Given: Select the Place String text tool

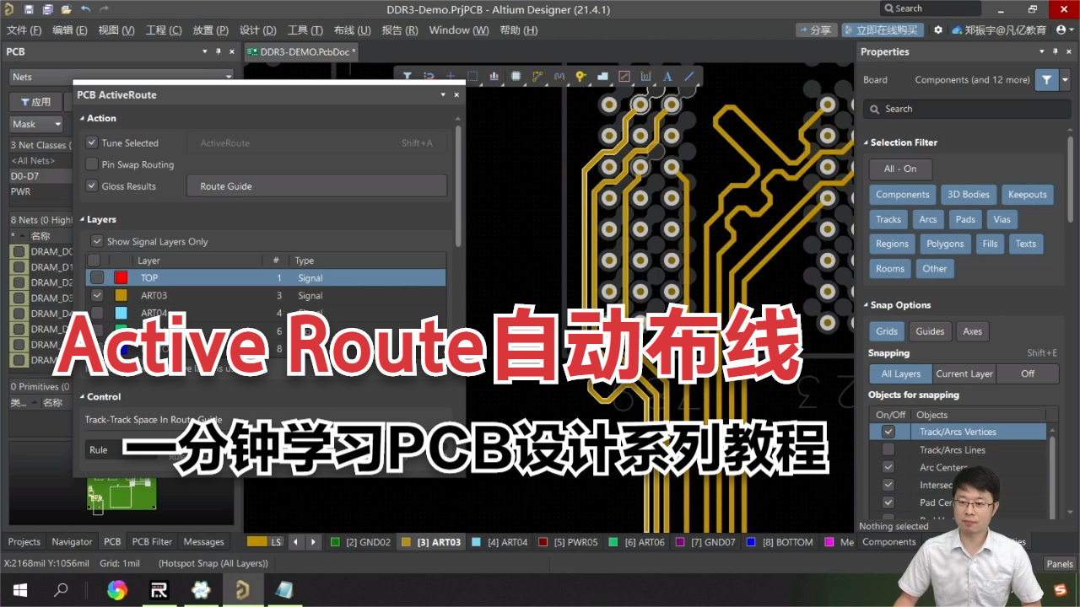Looking at the screenshot, I should click(x=667, y=76).
